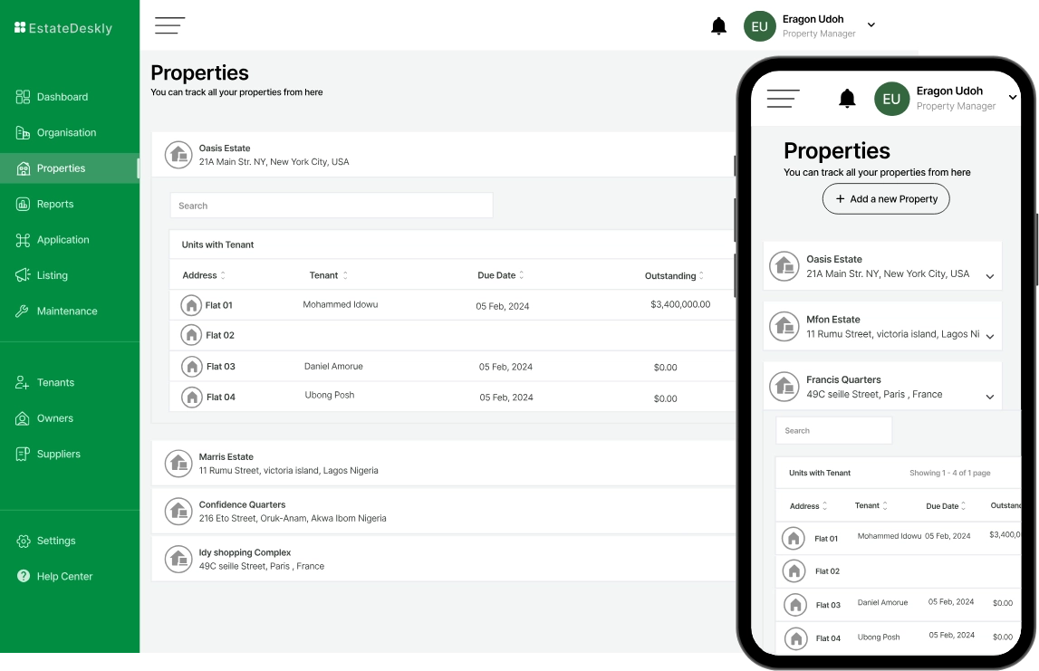1039x671 pixels.
Task: Click inside the Search field
Action: pos(331,205)
